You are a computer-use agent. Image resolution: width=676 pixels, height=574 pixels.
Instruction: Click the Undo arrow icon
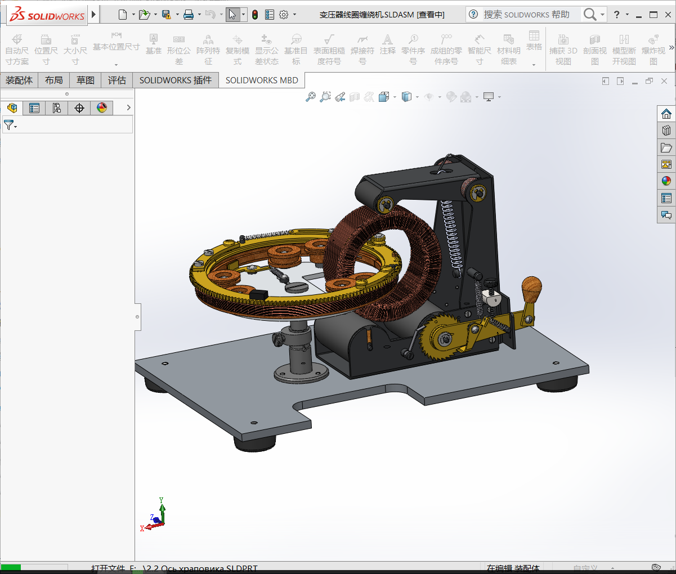(211, 15)
